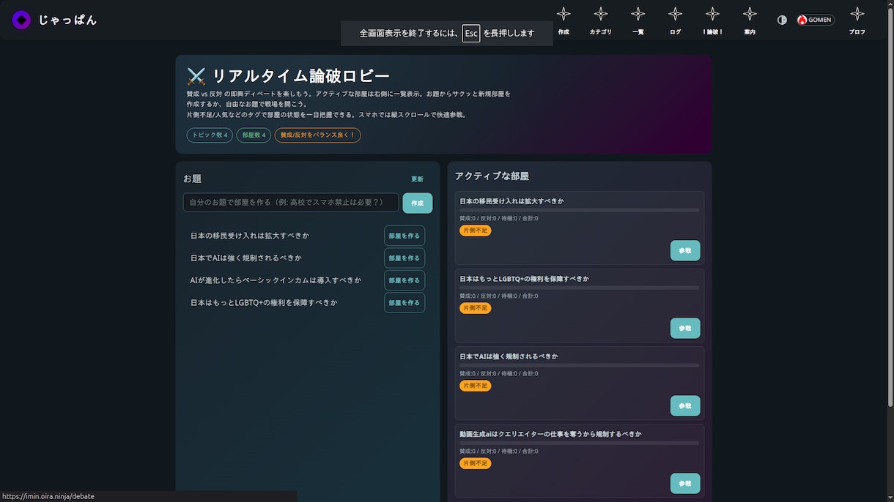Click the 片側不足 tag in LGBTQ+ room
The width and height of the screenshot is (894, 502).
pos(476,308)
